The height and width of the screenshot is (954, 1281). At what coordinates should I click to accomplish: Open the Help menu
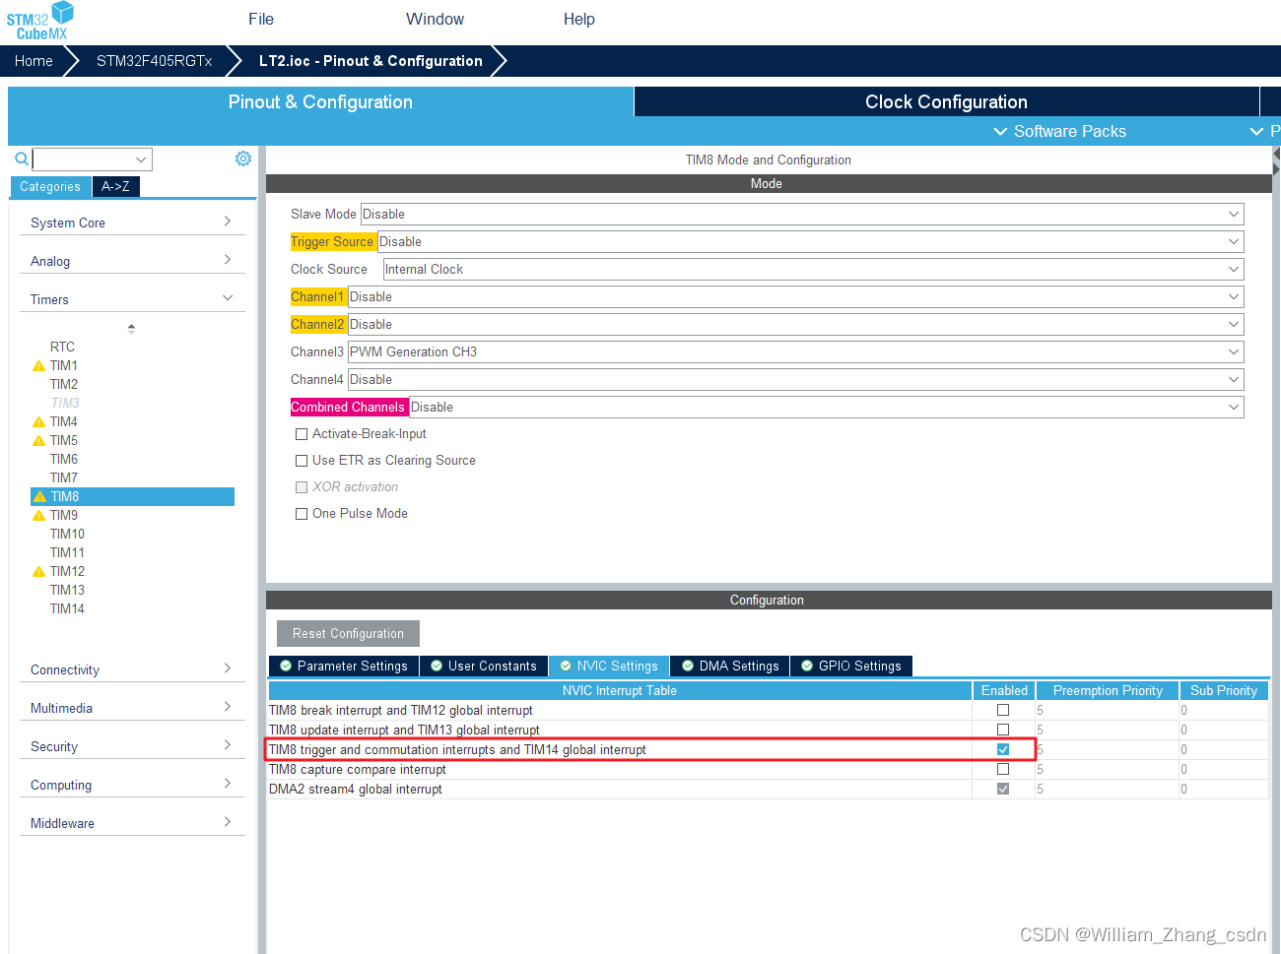578,19
